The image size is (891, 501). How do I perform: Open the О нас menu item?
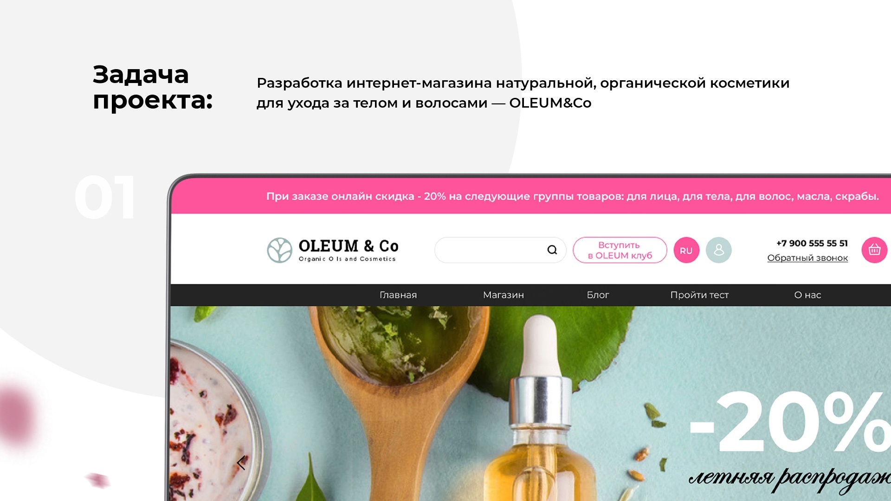807,295
